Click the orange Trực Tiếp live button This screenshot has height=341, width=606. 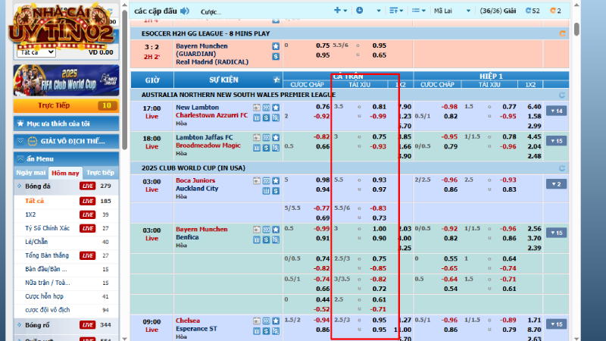click(64, 105)
